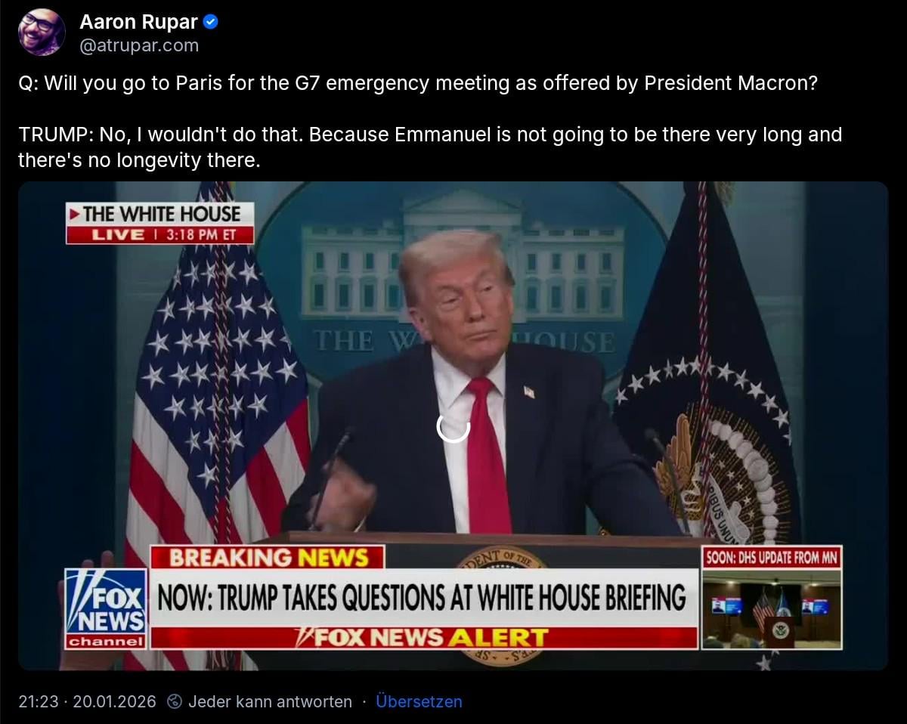The width and height of the screenshot is (907, 724).
Task: Select the DHS briefing room inset thumbnail
Action: coord(772,609)
